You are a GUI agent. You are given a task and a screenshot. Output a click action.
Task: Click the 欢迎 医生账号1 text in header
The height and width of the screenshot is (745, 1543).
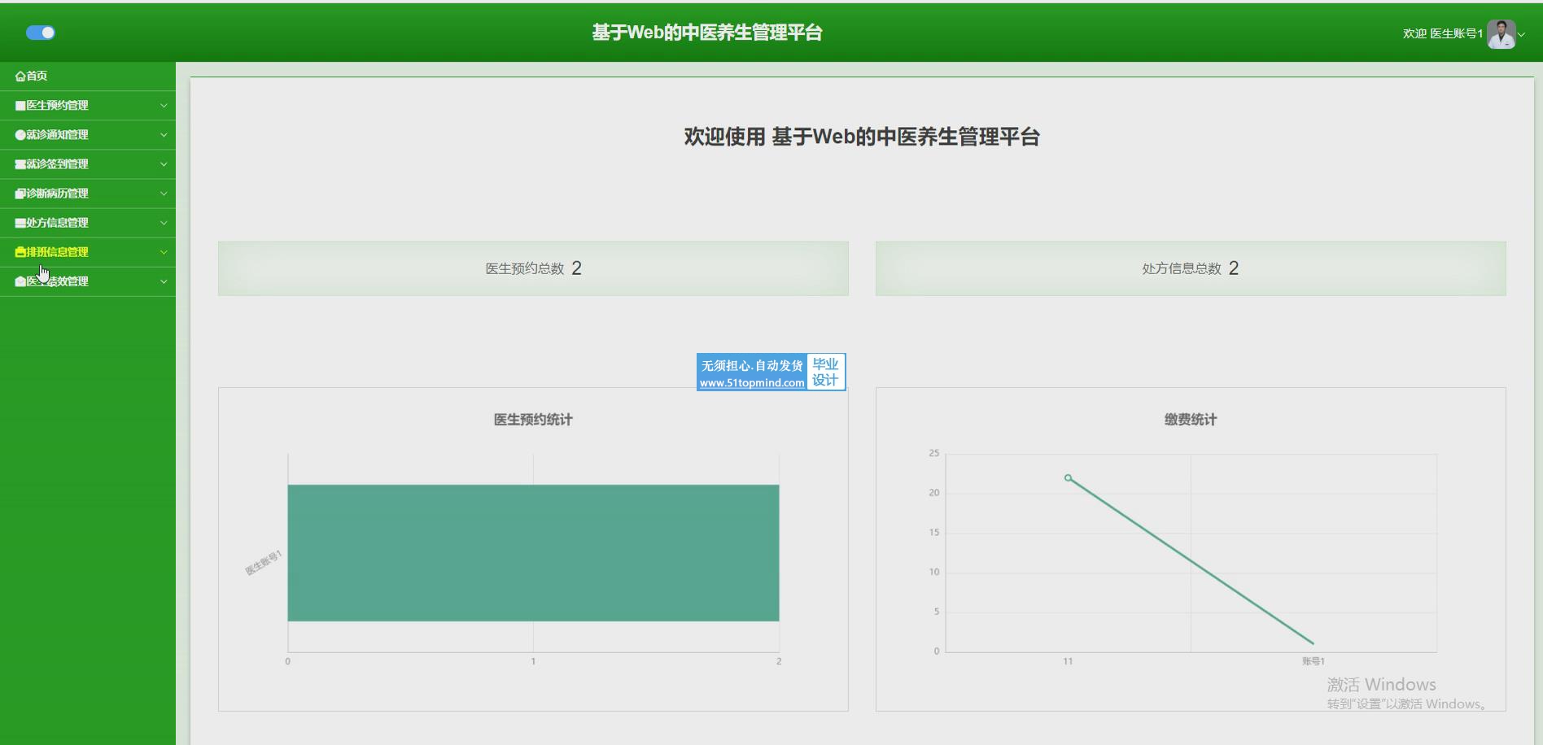1442,33
